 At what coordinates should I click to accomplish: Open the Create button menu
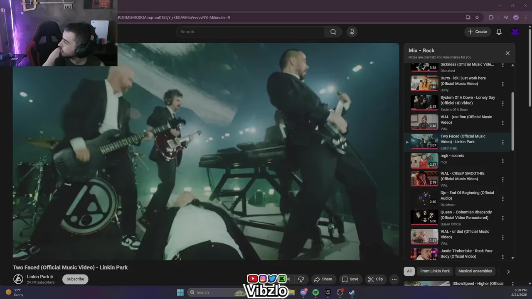(478, 32)
